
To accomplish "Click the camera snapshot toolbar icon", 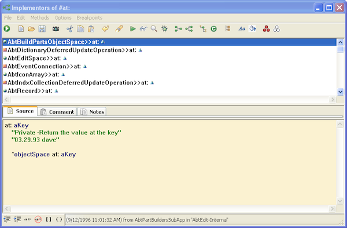I will [56, 29].
